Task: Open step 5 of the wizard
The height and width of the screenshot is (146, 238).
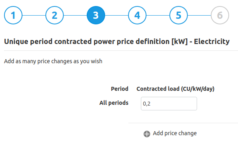Action: point(179,15)
